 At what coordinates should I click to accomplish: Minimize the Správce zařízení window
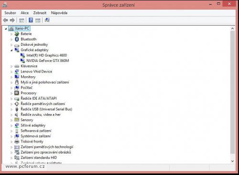click(x=210, y=4)
